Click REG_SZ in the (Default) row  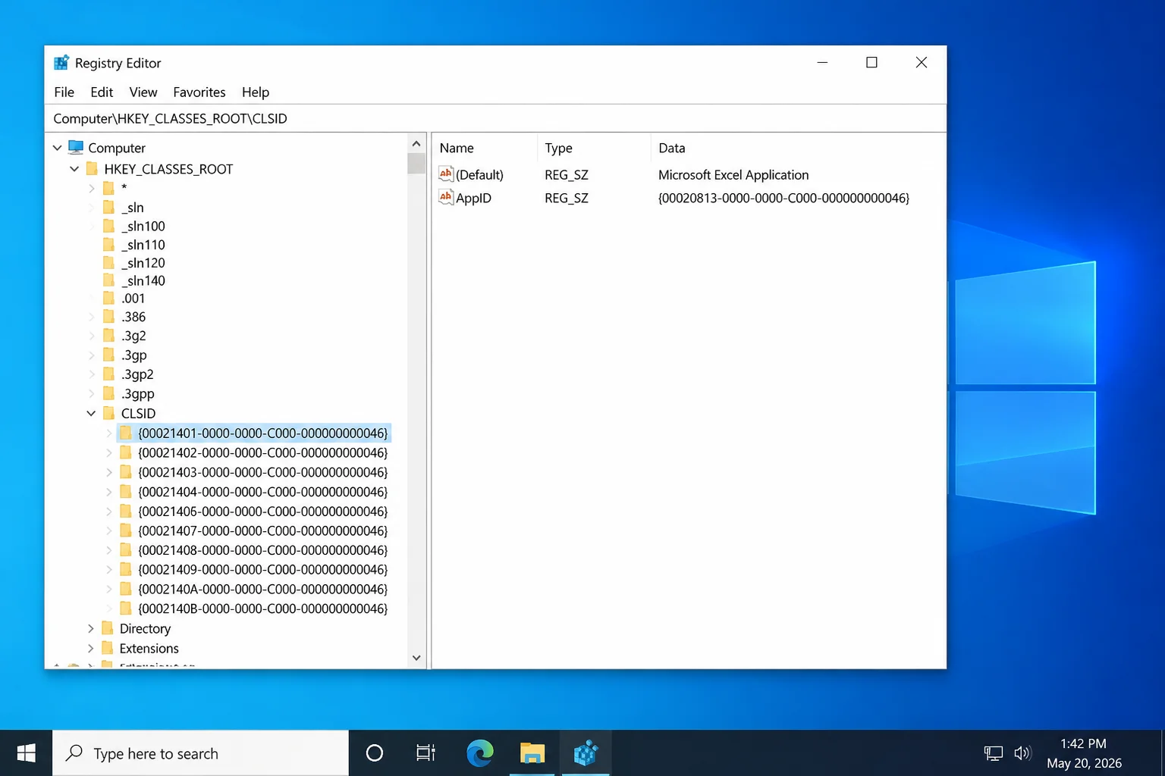tap(567, 174)
